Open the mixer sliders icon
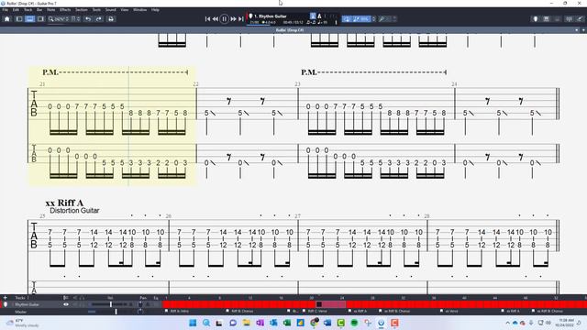Viewport: 587px width, 330px height. point(569,18)
